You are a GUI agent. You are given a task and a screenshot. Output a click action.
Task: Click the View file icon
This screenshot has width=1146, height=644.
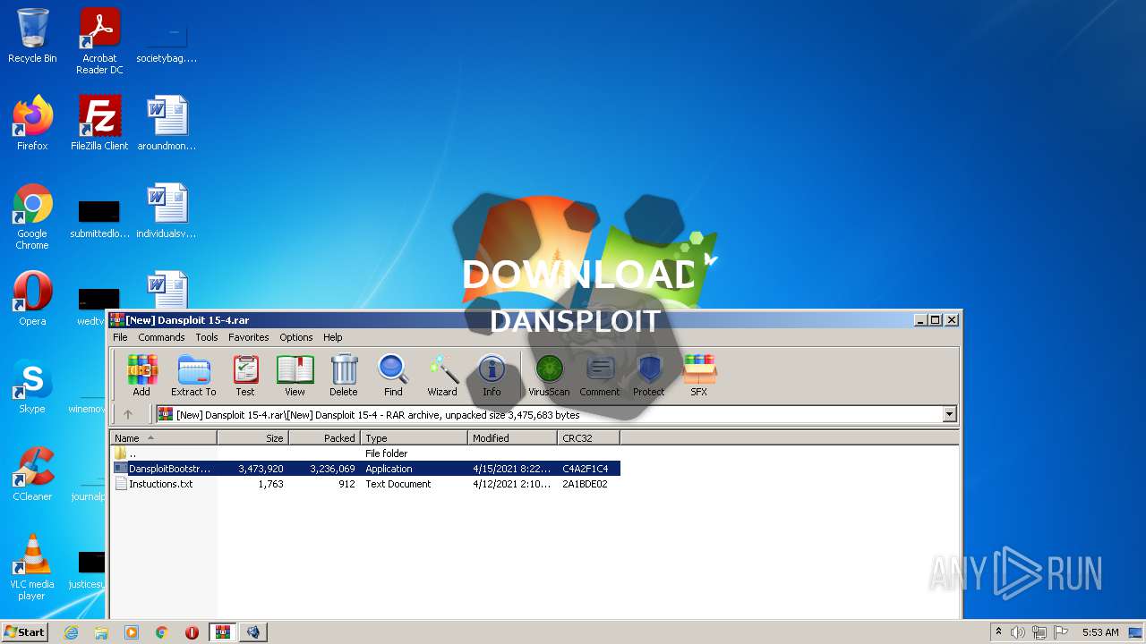click(x=295, y=375)
